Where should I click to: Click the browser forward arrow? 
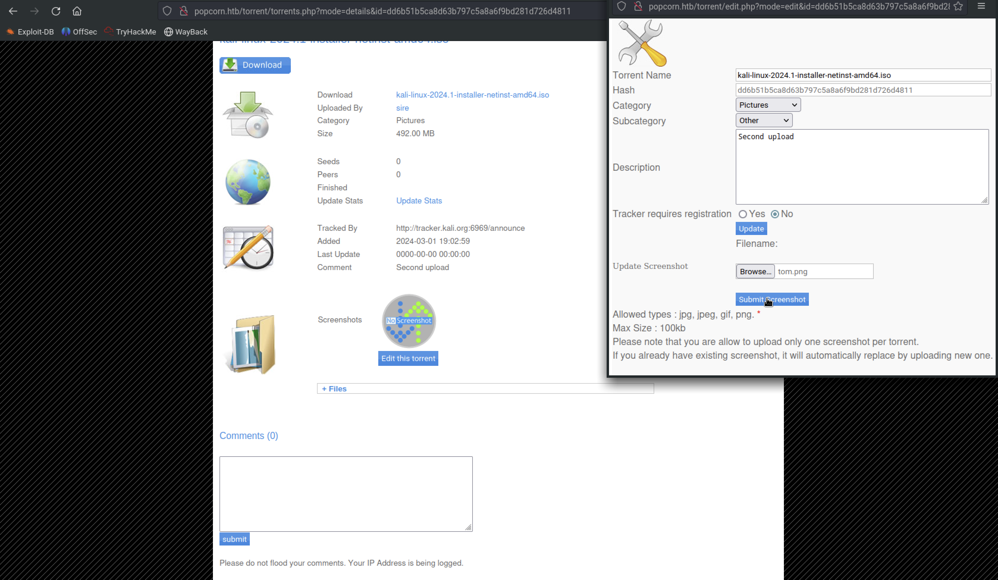34,11
